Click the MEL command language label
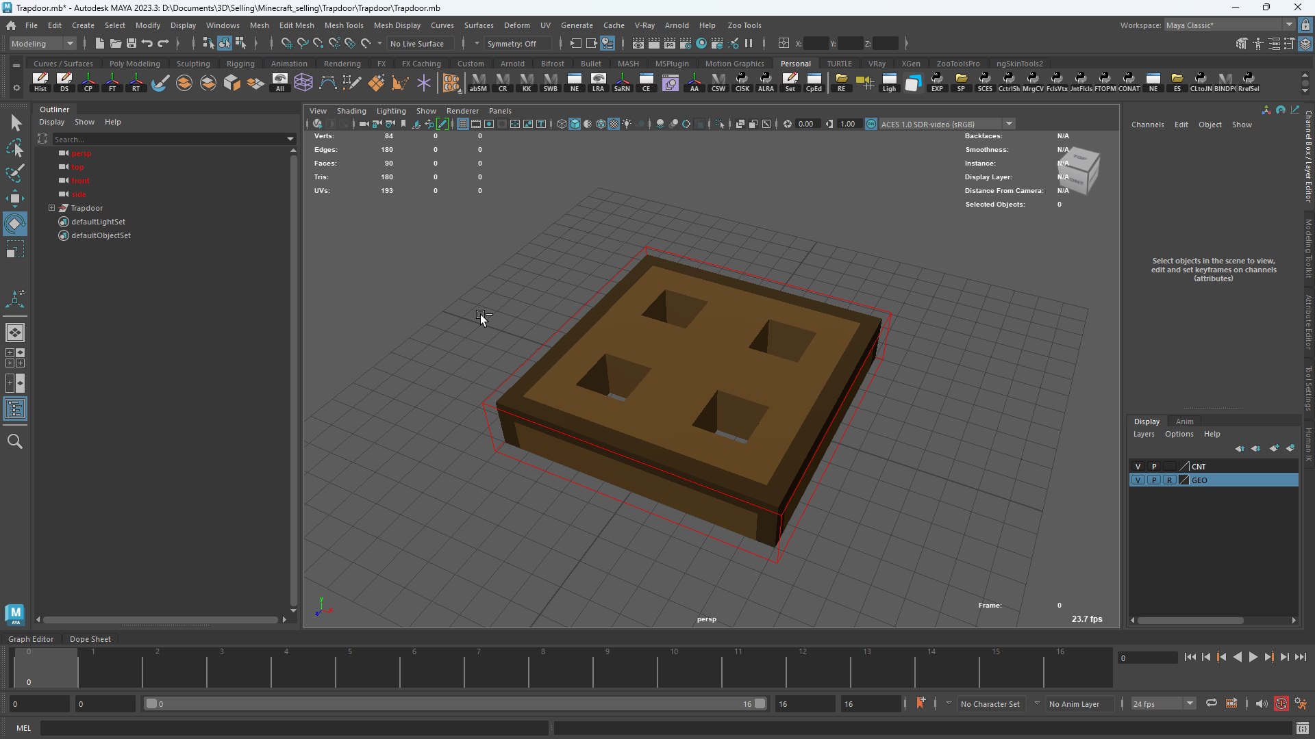Image resolution: width=1315 pixels, height=739 pixels. point(24,728)
